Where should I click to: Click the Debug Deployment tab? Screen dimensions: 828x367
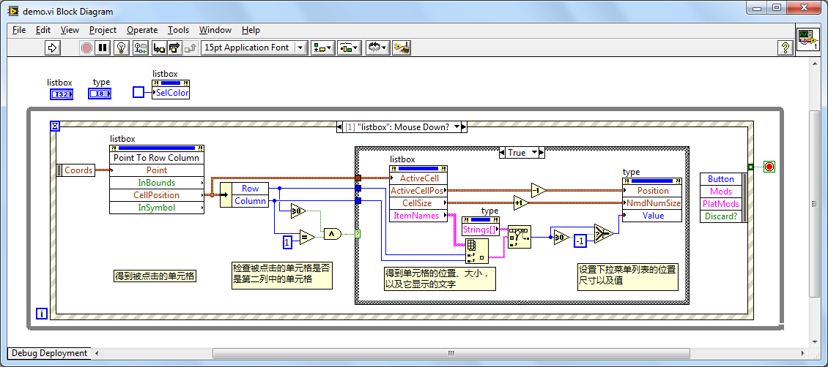pyautogui.click(x=50, y=353)
